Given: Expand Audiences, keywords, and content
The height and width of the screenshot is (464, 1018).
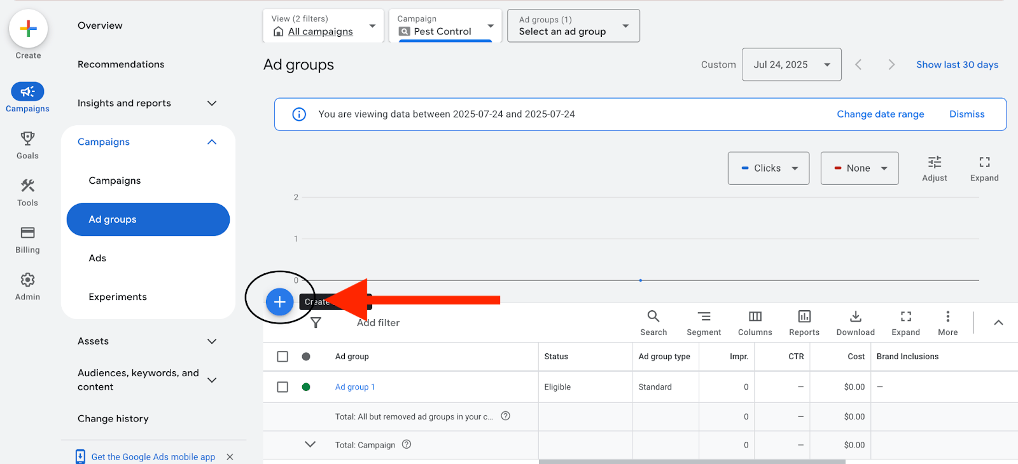Looking at the screenshot, I should click(x=212, y=380).
